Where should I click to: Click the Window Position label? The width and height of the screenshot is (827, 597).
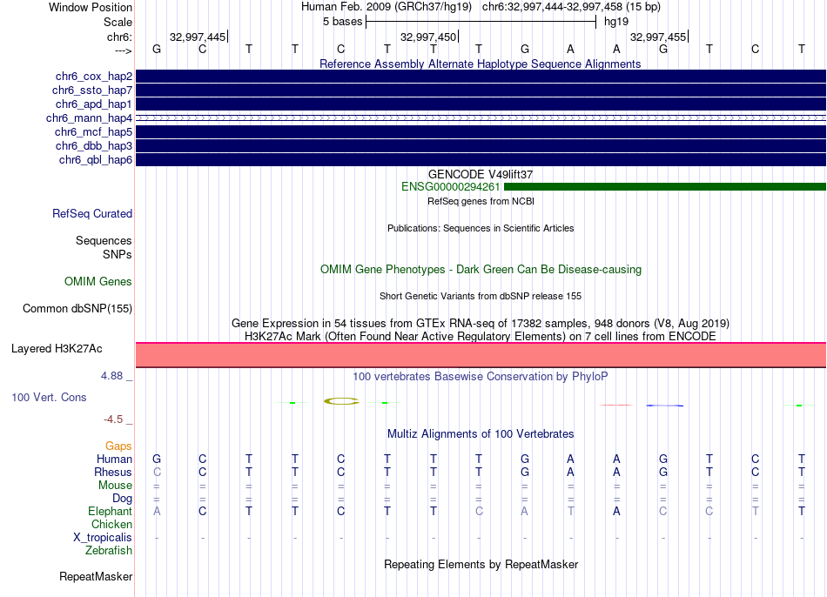91,7
